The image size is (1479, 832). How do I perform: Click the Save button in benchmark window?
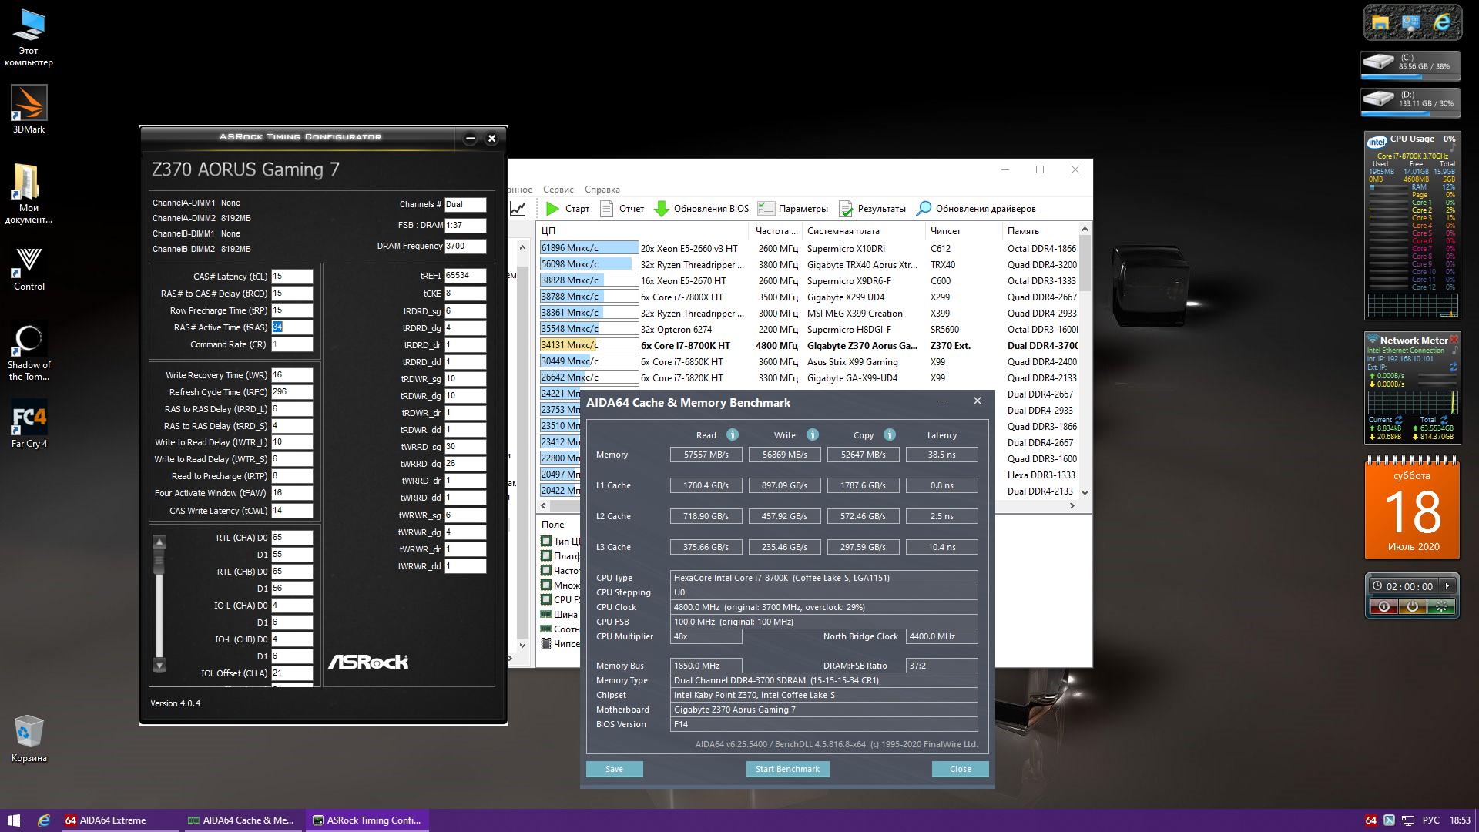614,769
